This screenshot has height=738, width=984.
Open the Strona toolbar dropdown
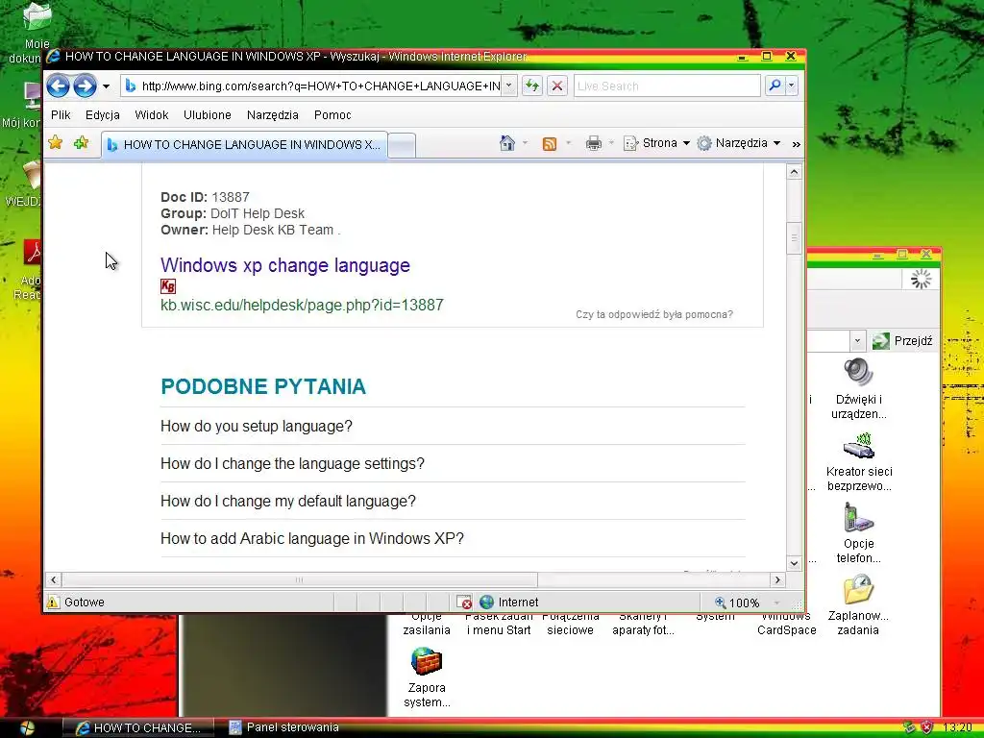coord(656,143)
